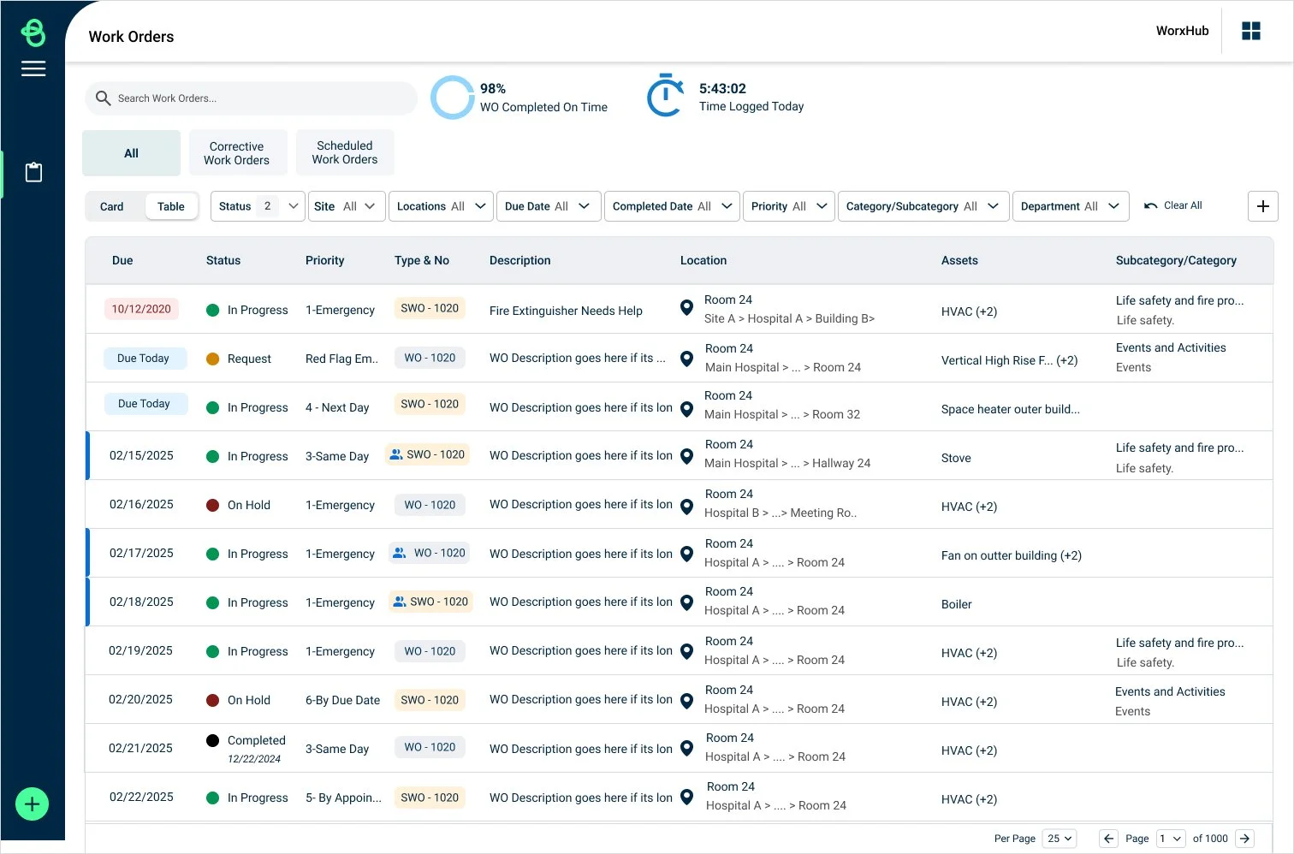Click location pin in 02/16/2025 row
Viewport: 1294px width, 854px height.
coord(686,507)
